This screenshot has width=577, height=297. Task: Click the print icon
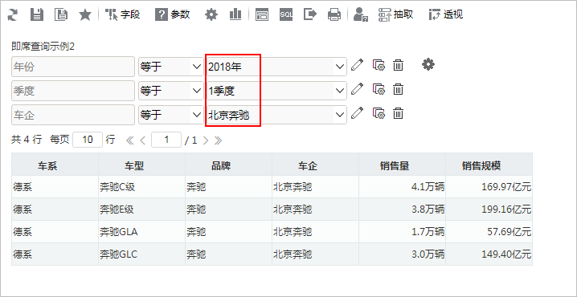334,14
